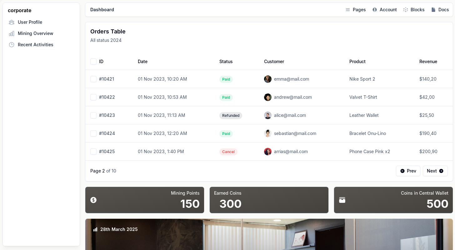Click emma@mail.com customer avatar
This screenshot has height=250, width=455.
[268, 79]
